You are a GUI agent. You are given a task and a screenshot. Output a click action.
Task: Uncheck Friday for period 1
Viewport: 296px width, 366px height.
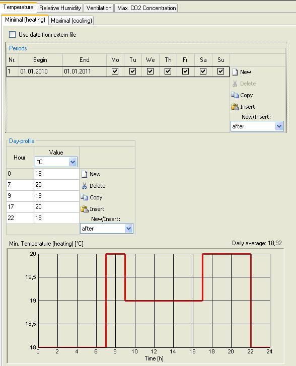(x=186, y=71)
